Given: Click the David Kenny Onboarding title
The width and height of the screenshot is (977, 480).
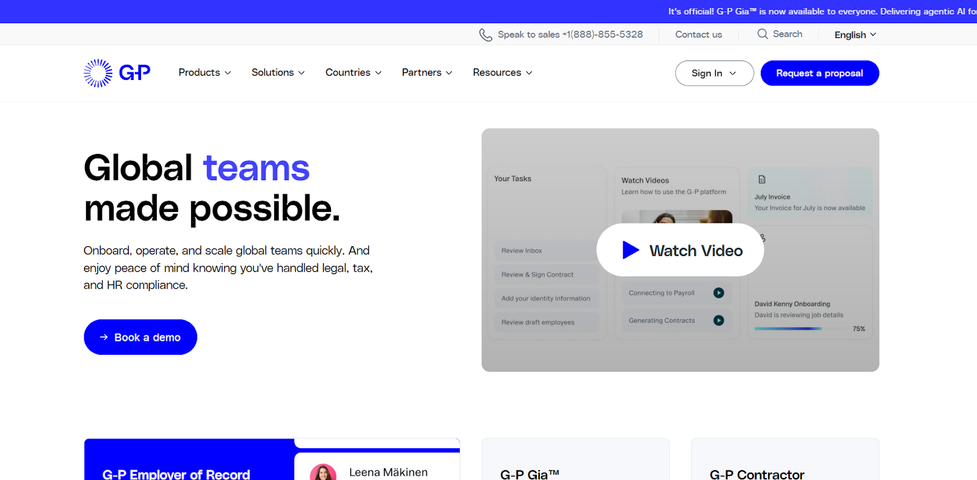Looking at the screenshot, I should tap(792, 304).
